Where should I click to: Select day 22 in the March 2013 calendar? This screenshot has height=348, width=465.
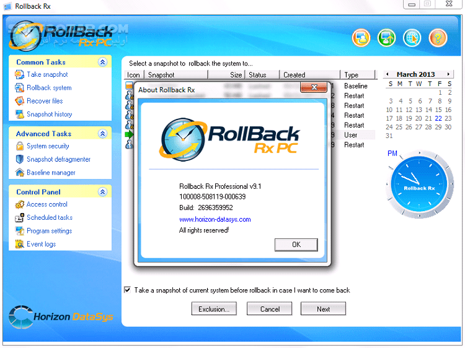click(438, 118)
